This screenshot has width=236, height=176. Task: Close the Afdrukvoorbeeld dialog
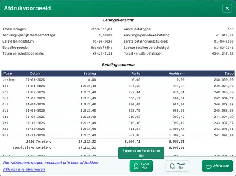227,8
